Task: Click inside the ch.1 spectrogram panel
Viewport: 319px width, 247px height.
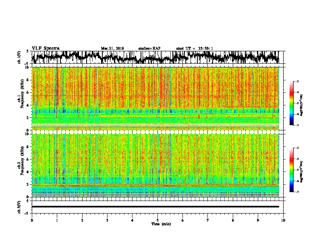Action: [x=155, y=98]
